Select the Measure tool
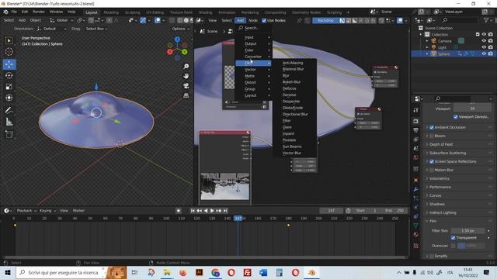 click(9, 122)
